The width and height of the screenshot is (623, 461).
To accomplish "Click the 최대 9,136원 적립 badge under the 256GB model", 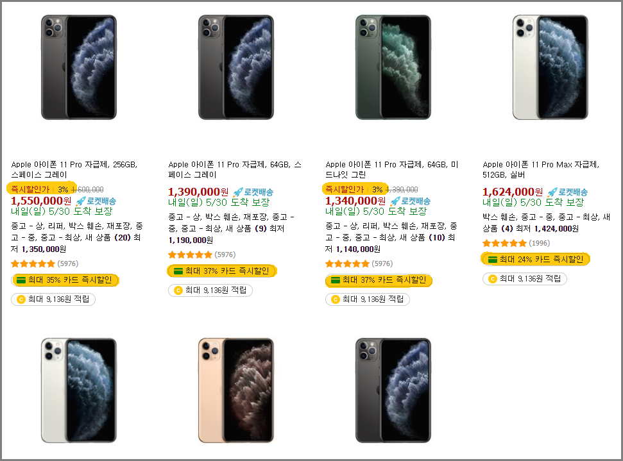I will pyautogui.click(x=53, y=299).
